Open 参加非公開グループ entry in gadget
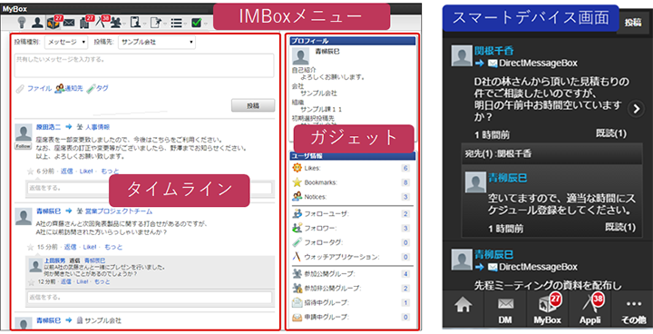 click(332, 288)
